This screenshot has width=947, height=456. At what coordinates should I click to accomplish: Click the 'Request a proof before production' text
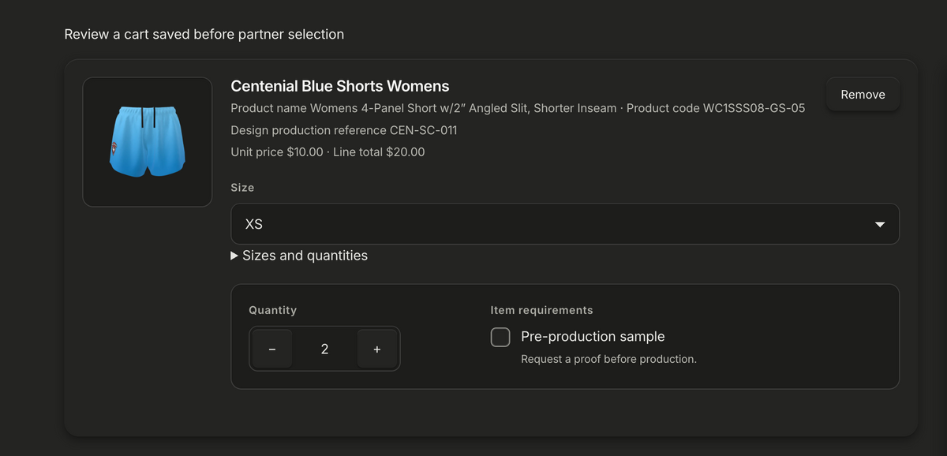(x=608, y=359)
